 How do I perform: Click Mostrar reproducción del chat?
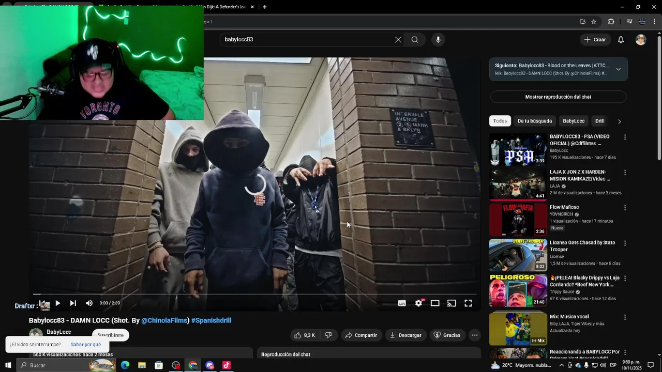coord(558,97)
